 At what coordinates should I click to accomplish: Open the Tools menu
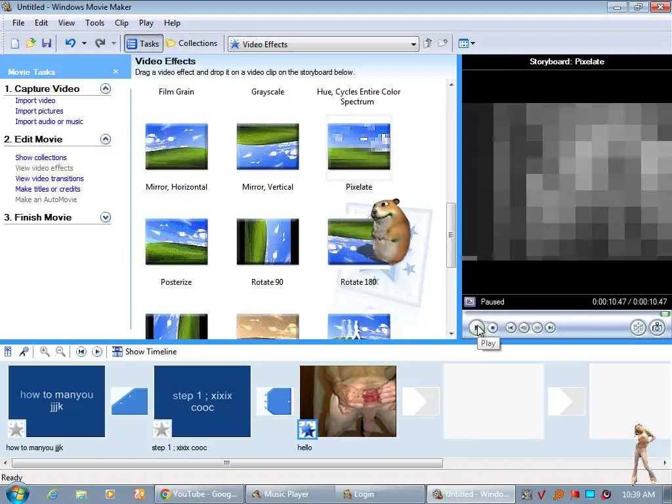[94, 23]
